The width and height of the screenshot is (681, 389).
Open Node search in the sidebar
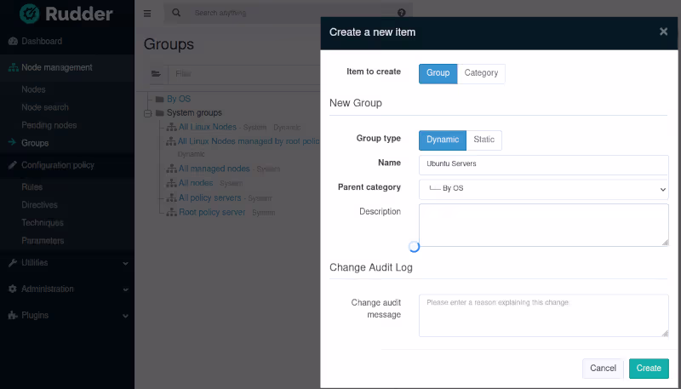tap(45, 107)
